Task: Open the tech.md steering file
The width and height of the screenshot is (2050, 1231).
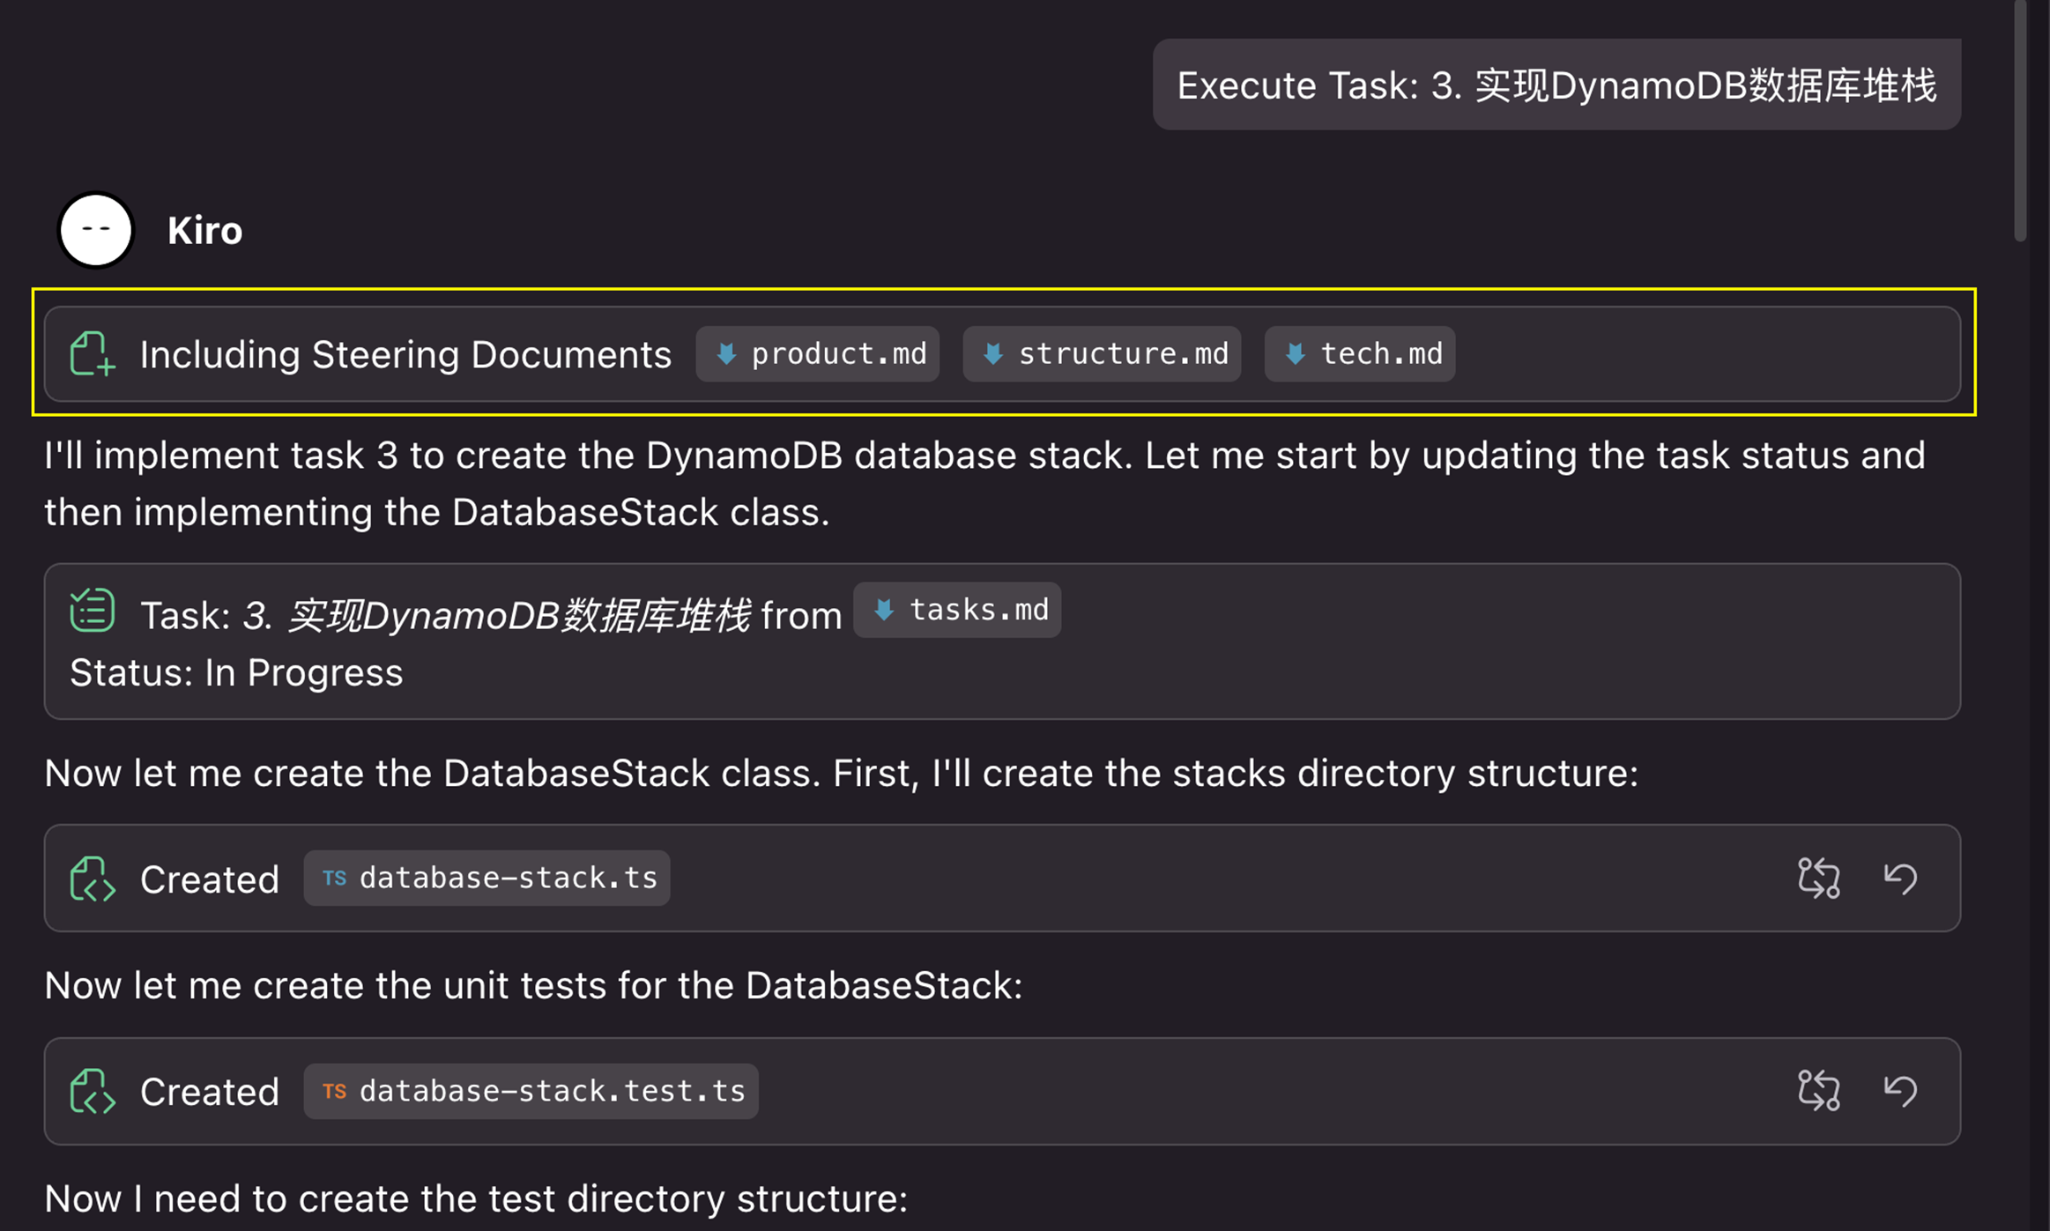Action: [x=1360, y=354]
